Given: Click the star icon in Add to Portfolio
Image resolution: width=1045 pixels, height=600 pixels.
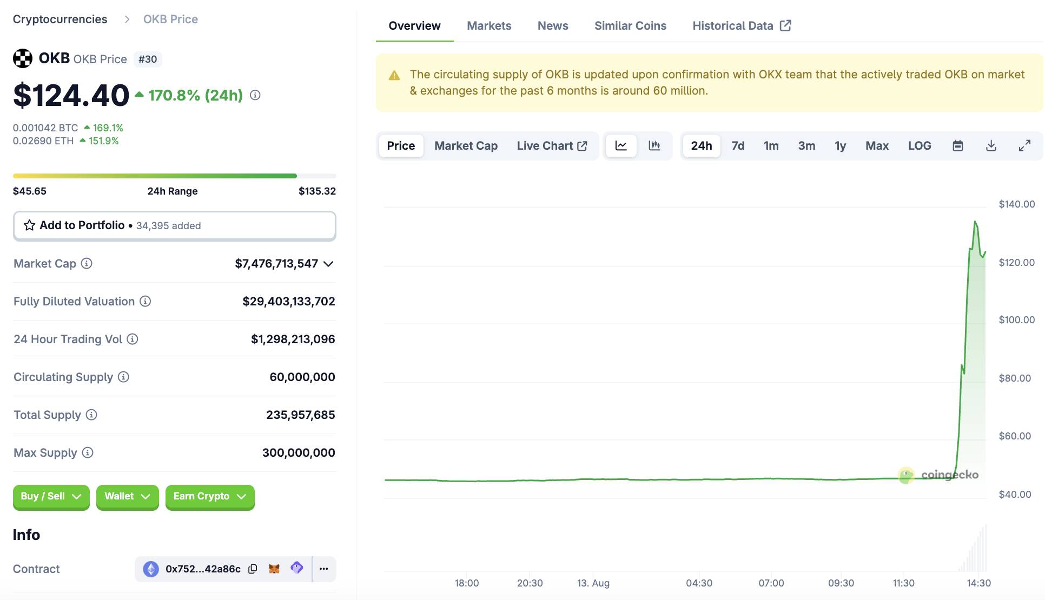Looking at the screenshot, I should 29,225.
